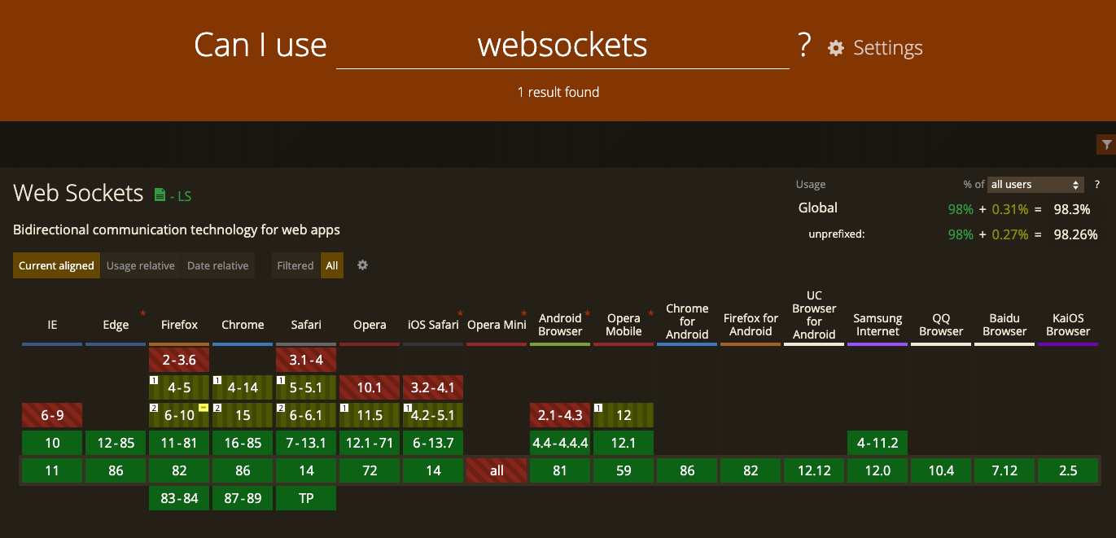Select IE 10 support cell
Viewport: 1116px width, 538px height.
[x=52, y=443]
